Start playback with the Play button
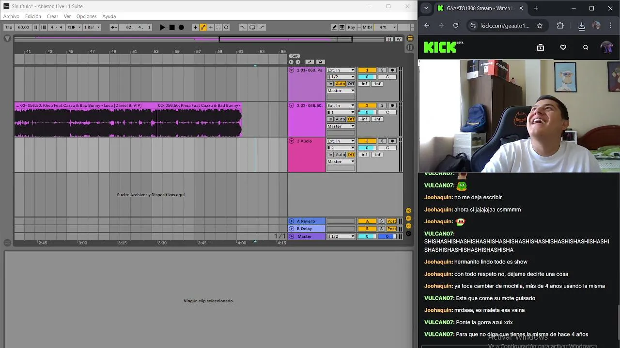Screen dimensions: 620x348 (162, 28)
